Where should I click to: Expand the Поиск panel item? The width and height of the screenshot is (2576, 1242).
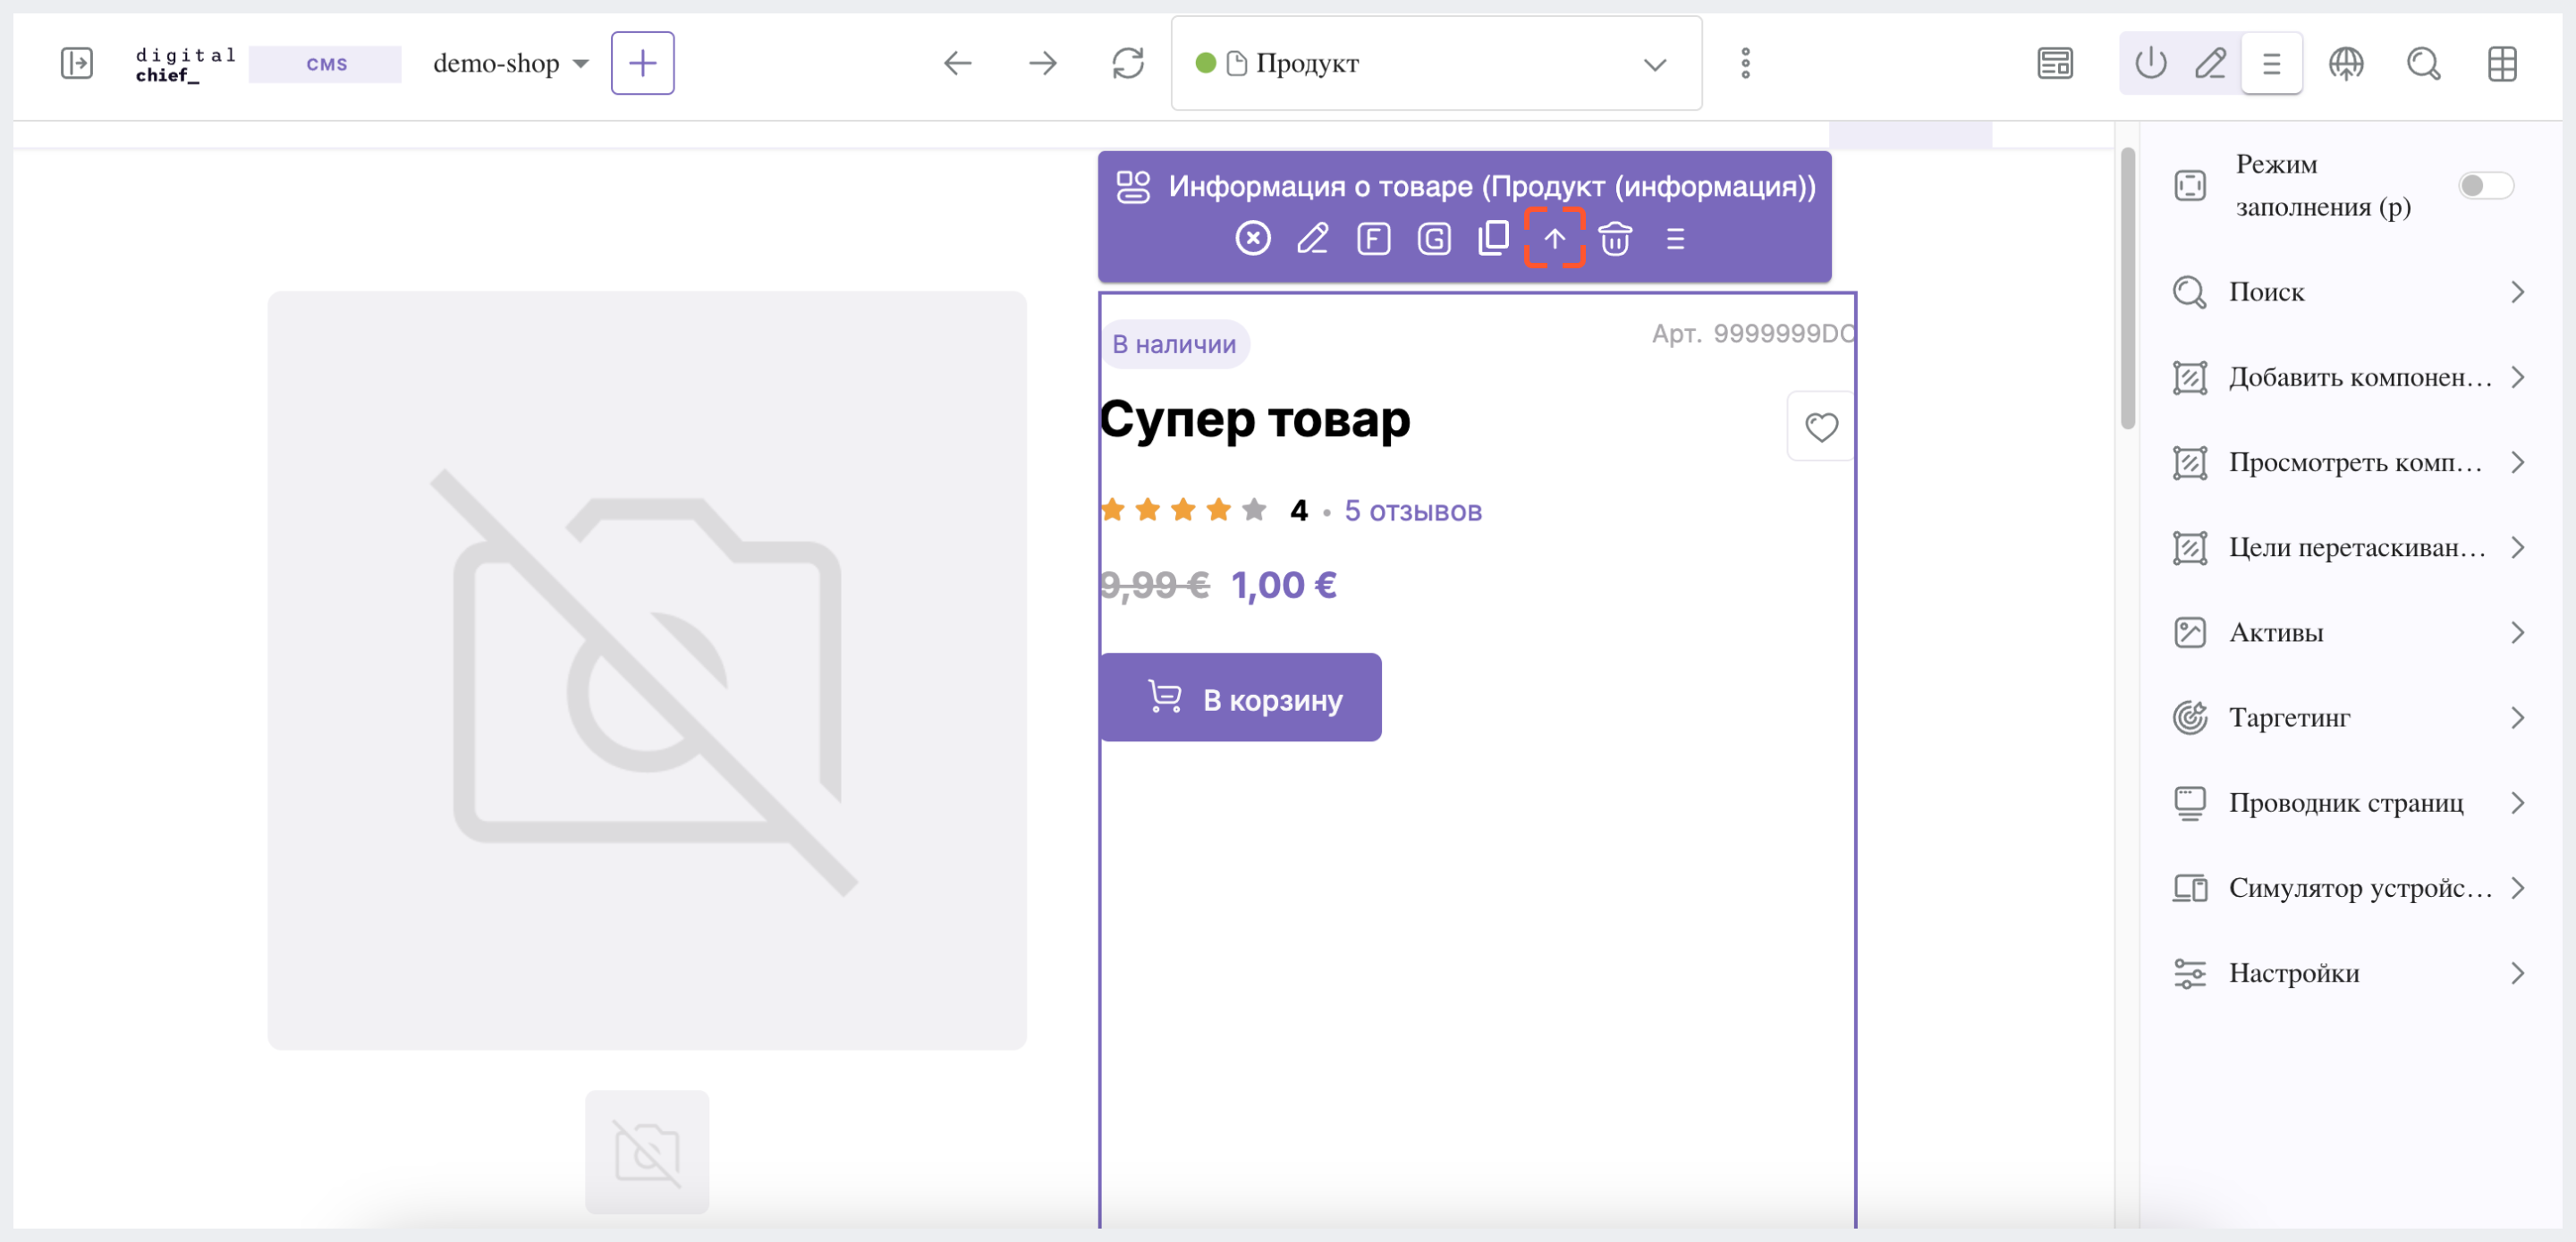click(x=2348, y=292)
